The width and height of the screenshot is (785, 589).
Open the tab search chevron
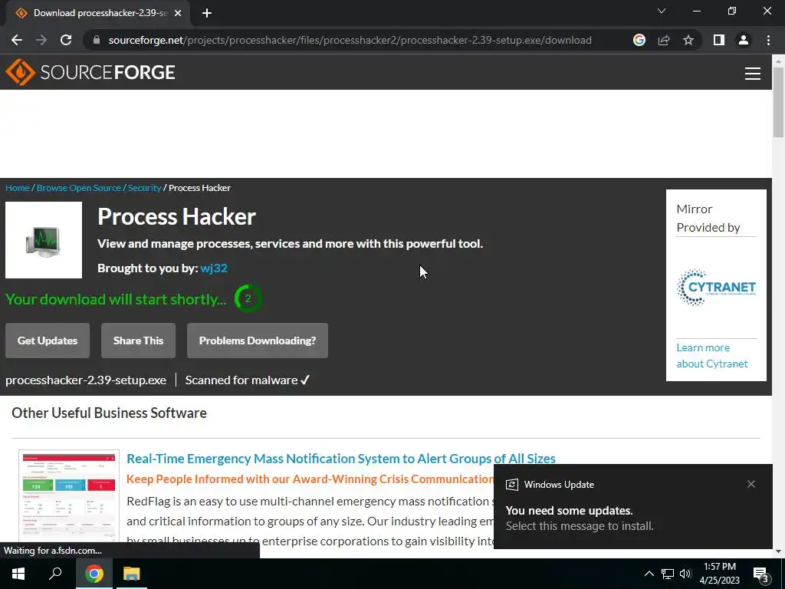tap(662, 11)
